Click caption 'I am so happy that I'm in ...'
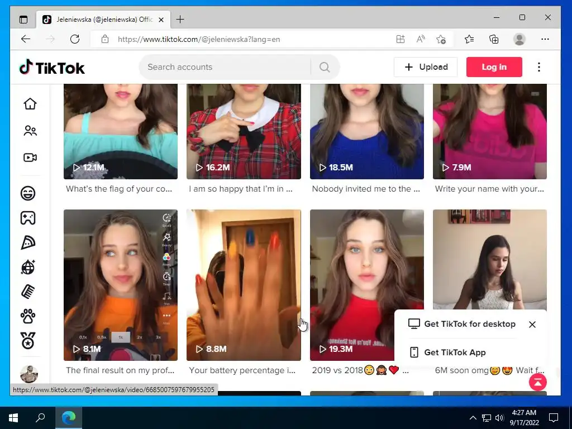 (x=241, y=189)
